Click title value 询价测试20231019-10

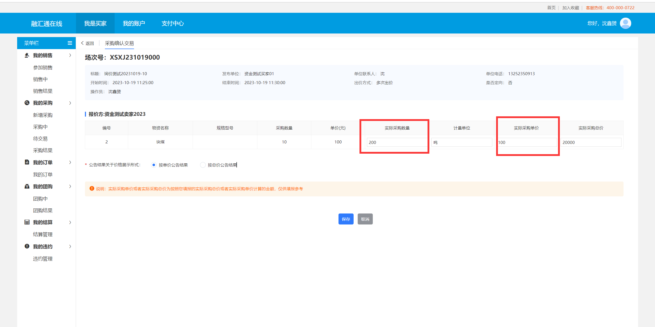[x=125, y=74]
